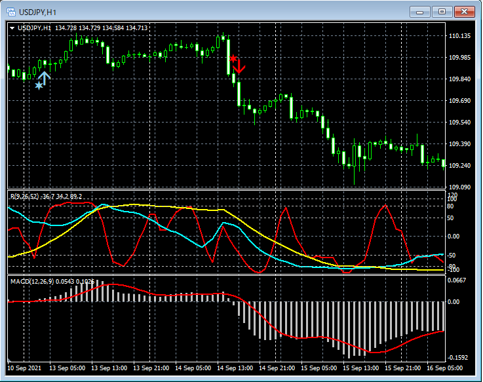Select the blue up arrow buy signal
The image size is (483, 382).
pyautogui.click(x=45, y=76)
